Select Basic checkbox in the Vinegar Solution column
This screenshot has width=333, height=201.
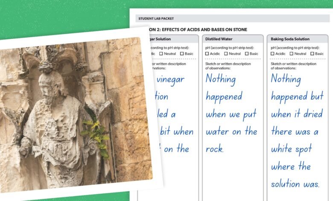[x=181, y=54]
